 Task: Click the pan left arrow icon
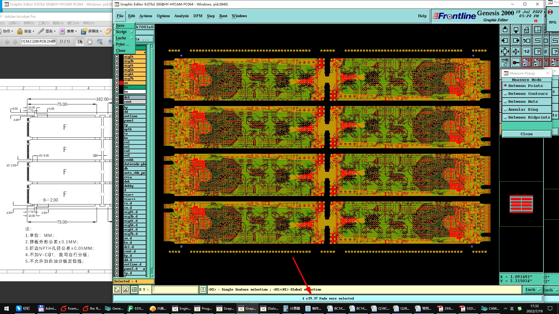coord(505,41)
